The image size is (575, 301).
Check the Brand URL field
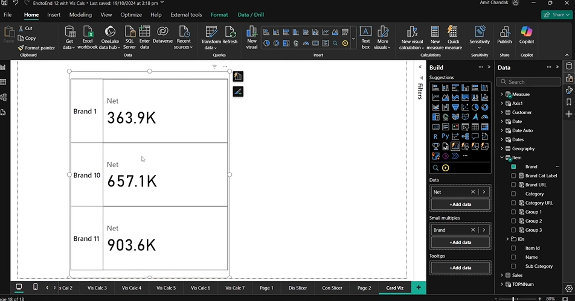coord(513,185)
